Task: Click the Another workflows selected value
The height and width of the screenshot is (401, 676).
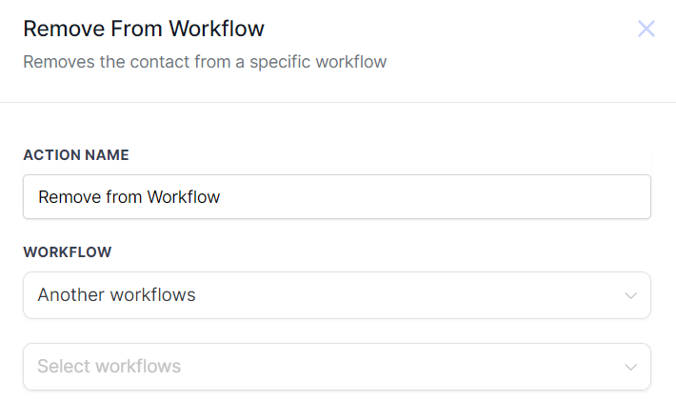Action: tap(116, 295)
